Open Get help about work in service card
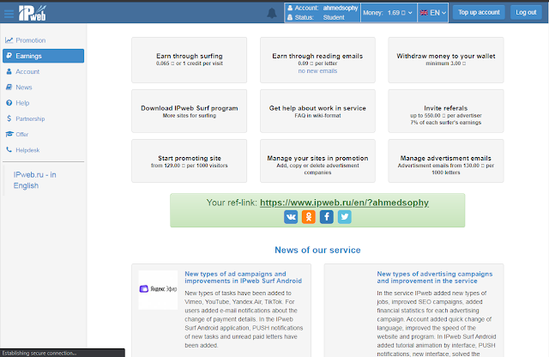Screen dimensions: 549x357 point(317,111)
